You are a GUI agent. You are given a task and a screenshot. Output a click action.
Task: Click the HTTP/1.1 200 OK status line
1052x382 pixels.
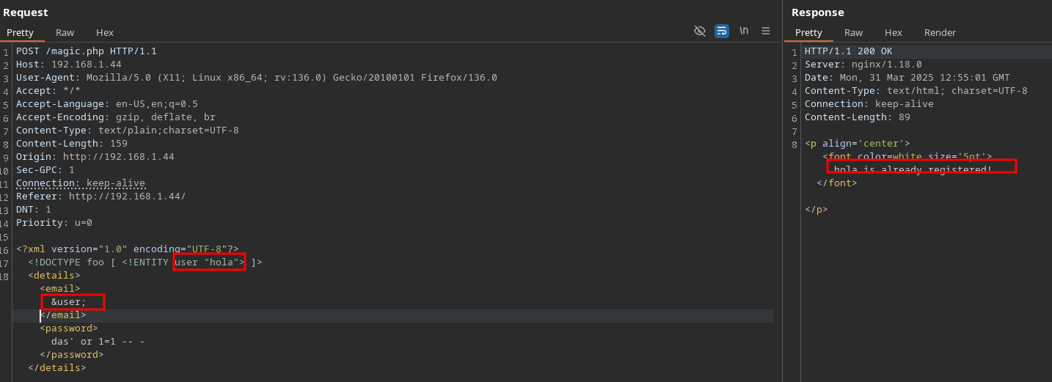pos(849,51)
